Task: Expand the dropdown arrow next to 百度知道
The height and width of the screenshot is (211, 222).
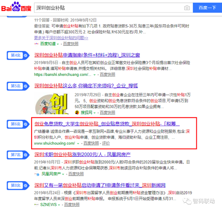Action: pos(58,44)
